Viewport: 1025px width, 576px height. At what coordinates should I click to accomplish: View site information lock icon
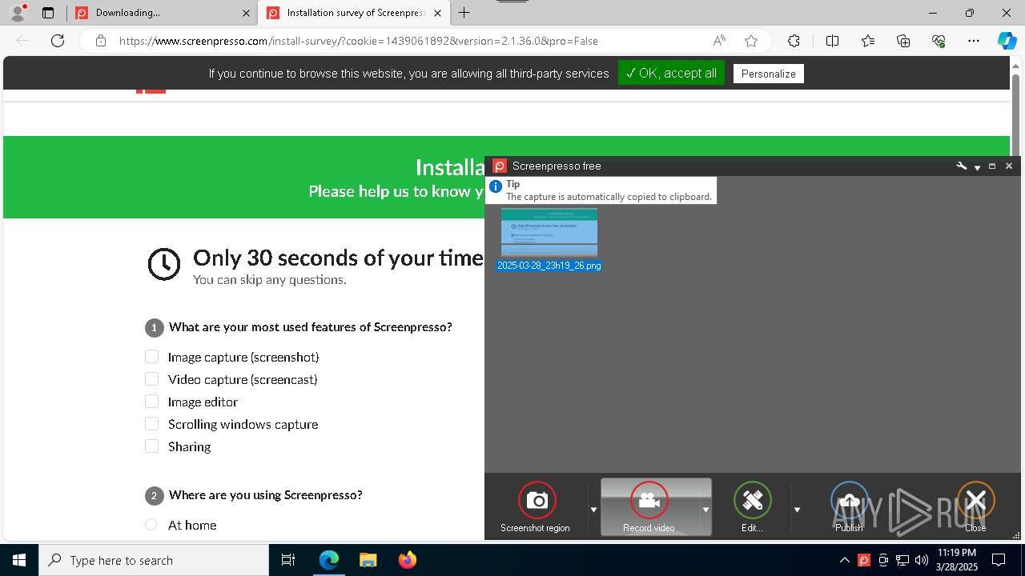[100, 41]
